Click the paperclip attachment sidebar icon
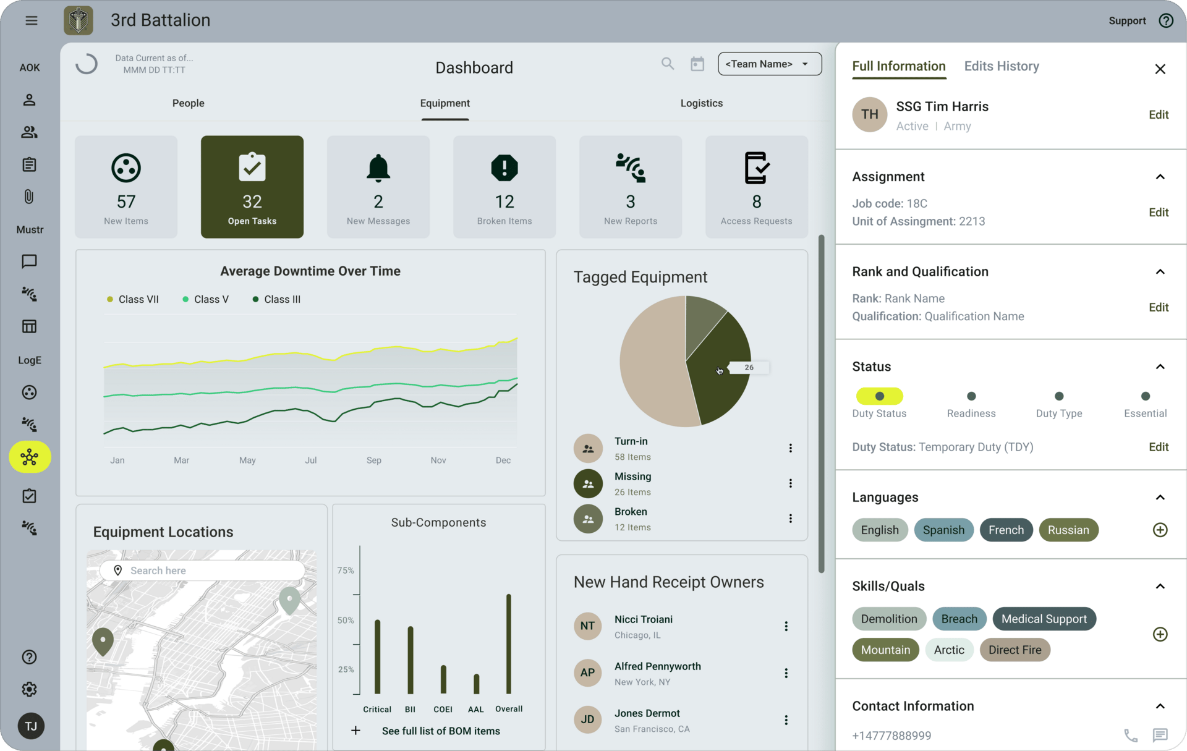Screen dimensions: 1187x751 29,197
